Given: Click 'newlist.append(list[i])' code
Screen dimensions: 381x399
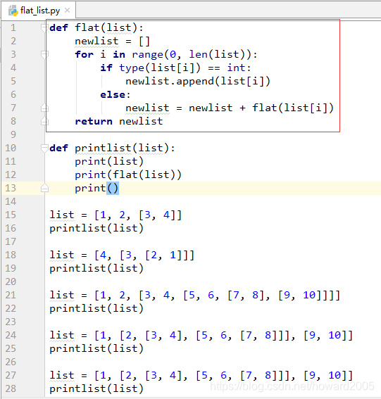Looking at the screenshot, I should tap(198, 81).
